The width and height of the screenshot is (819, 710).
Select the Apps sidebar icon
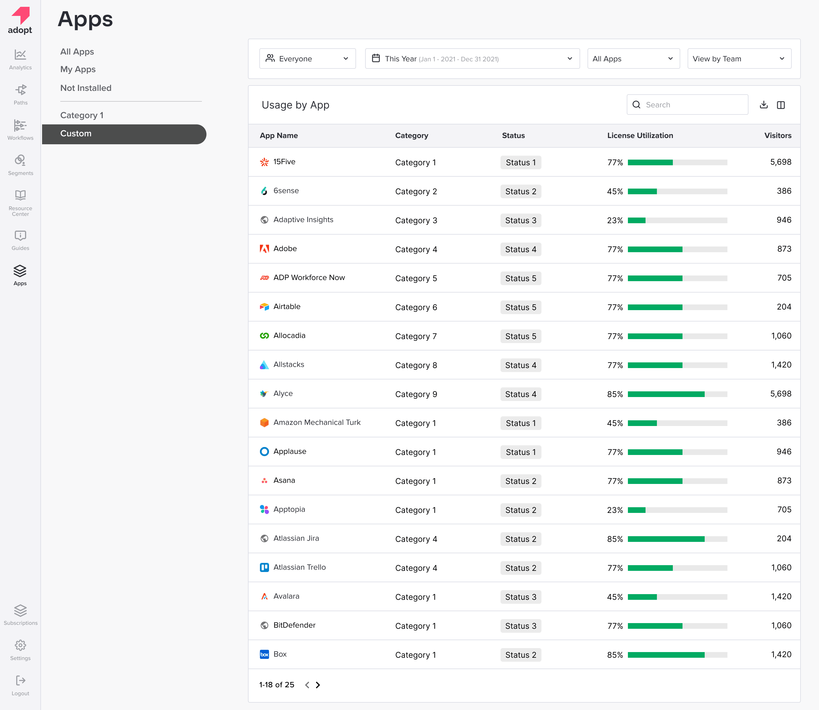click(20, 275)
